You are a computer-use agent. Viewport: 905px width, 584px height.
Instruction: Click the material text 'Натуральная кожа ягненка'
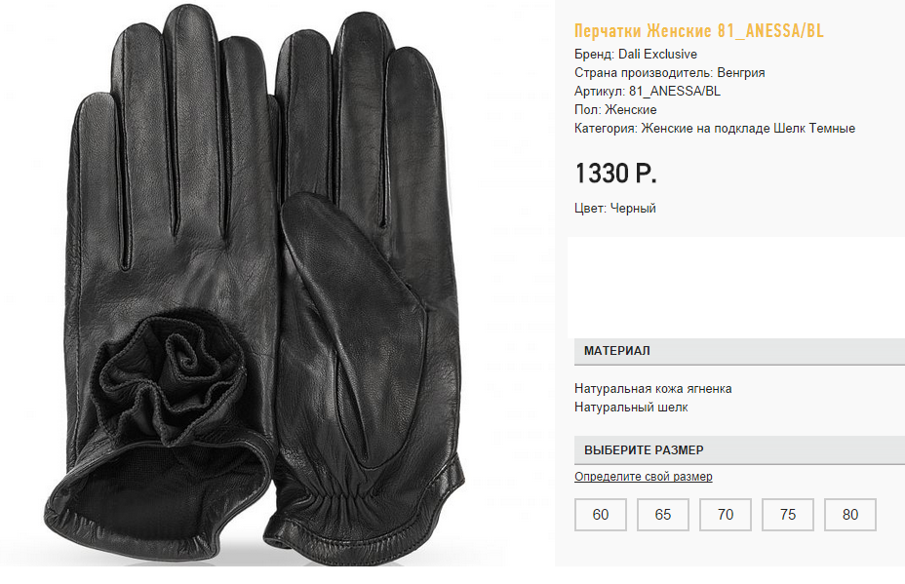[x=653, y=389]
